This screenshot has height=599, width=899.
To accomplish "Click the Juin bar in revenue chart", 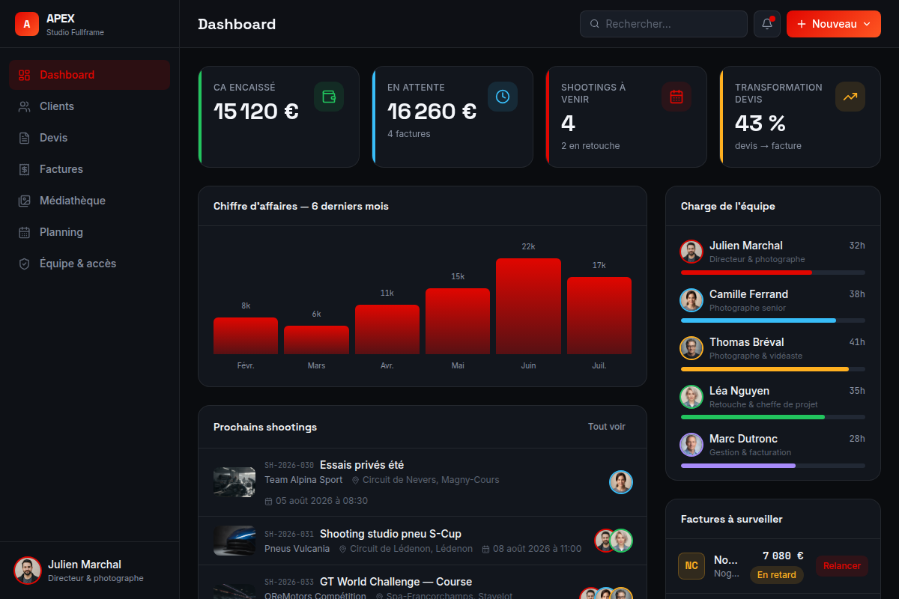I will point(528,306).
